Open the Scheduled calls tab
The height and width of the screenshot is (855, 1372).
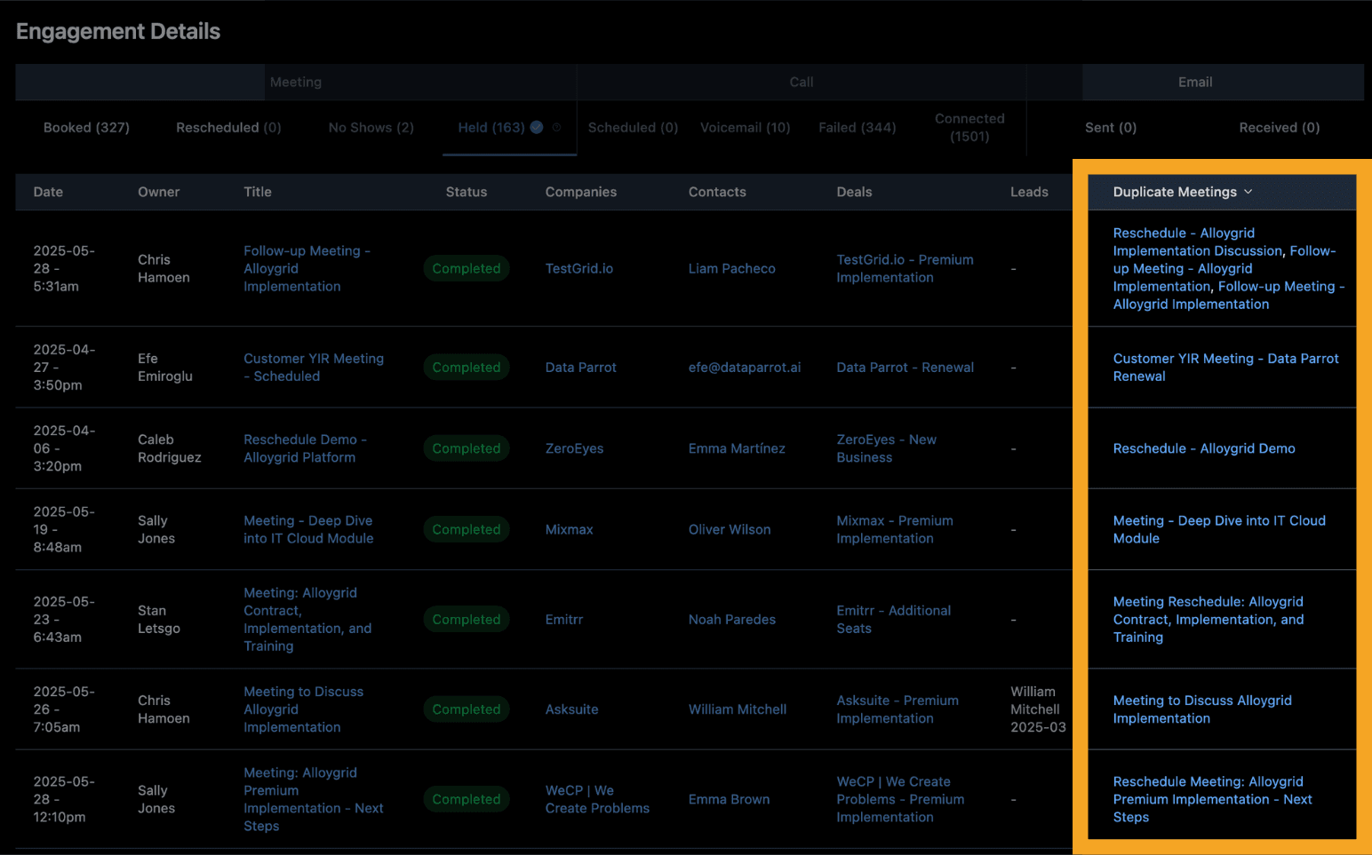[x=632, y=127]
